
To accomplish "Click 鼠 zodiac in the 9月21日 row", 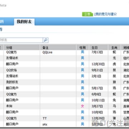I will tap(114, 70).
